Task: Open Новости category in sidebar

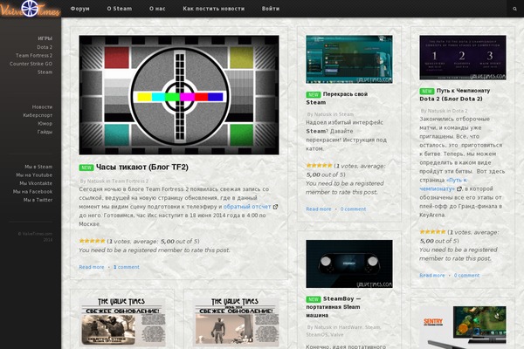Action: coord(42,106)
